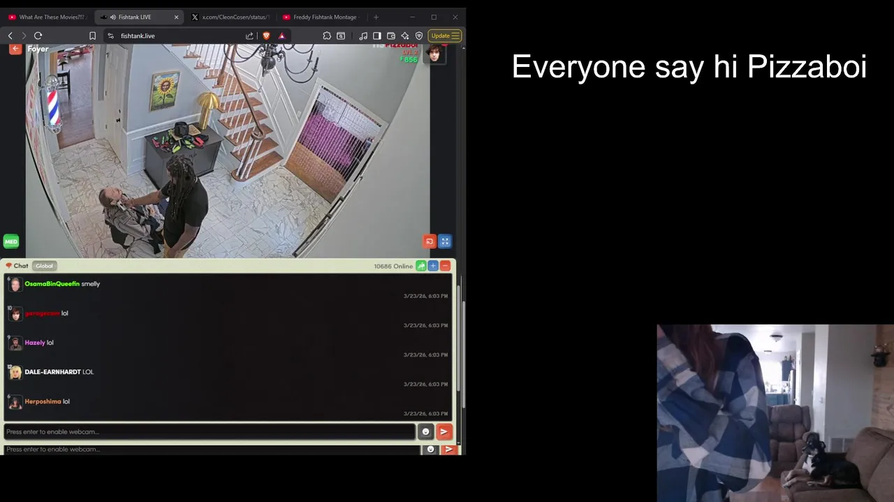Open the VPN shield icon
Screen dimensions: 894x502
coord(419,36)
